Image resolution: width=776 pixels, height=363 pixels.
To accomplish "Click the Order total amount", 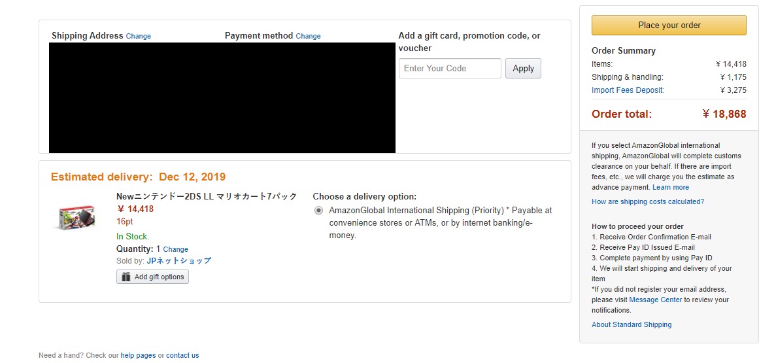I will pyautogui.click(x=724, y=114).
